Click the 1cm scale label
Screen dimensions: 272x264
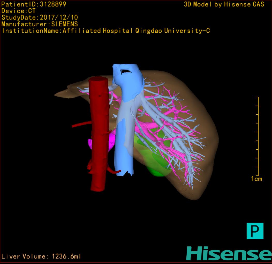tap(256, 179)
